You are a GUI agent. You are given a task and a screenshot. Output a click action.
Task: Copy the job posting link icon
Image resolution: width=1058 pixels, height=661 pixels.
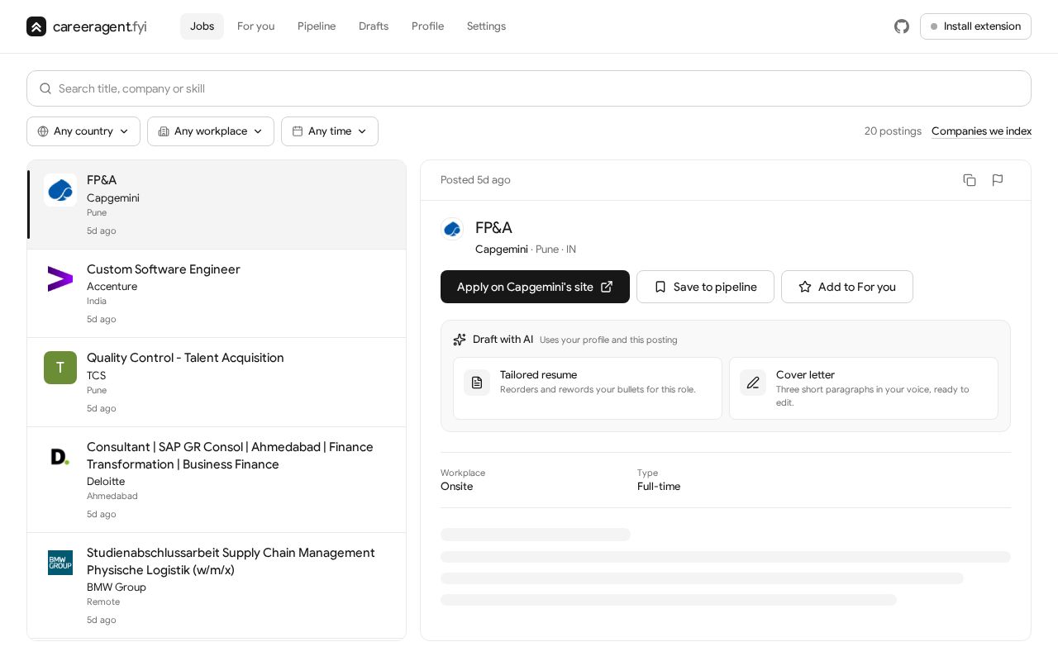(x=970, y=180)
